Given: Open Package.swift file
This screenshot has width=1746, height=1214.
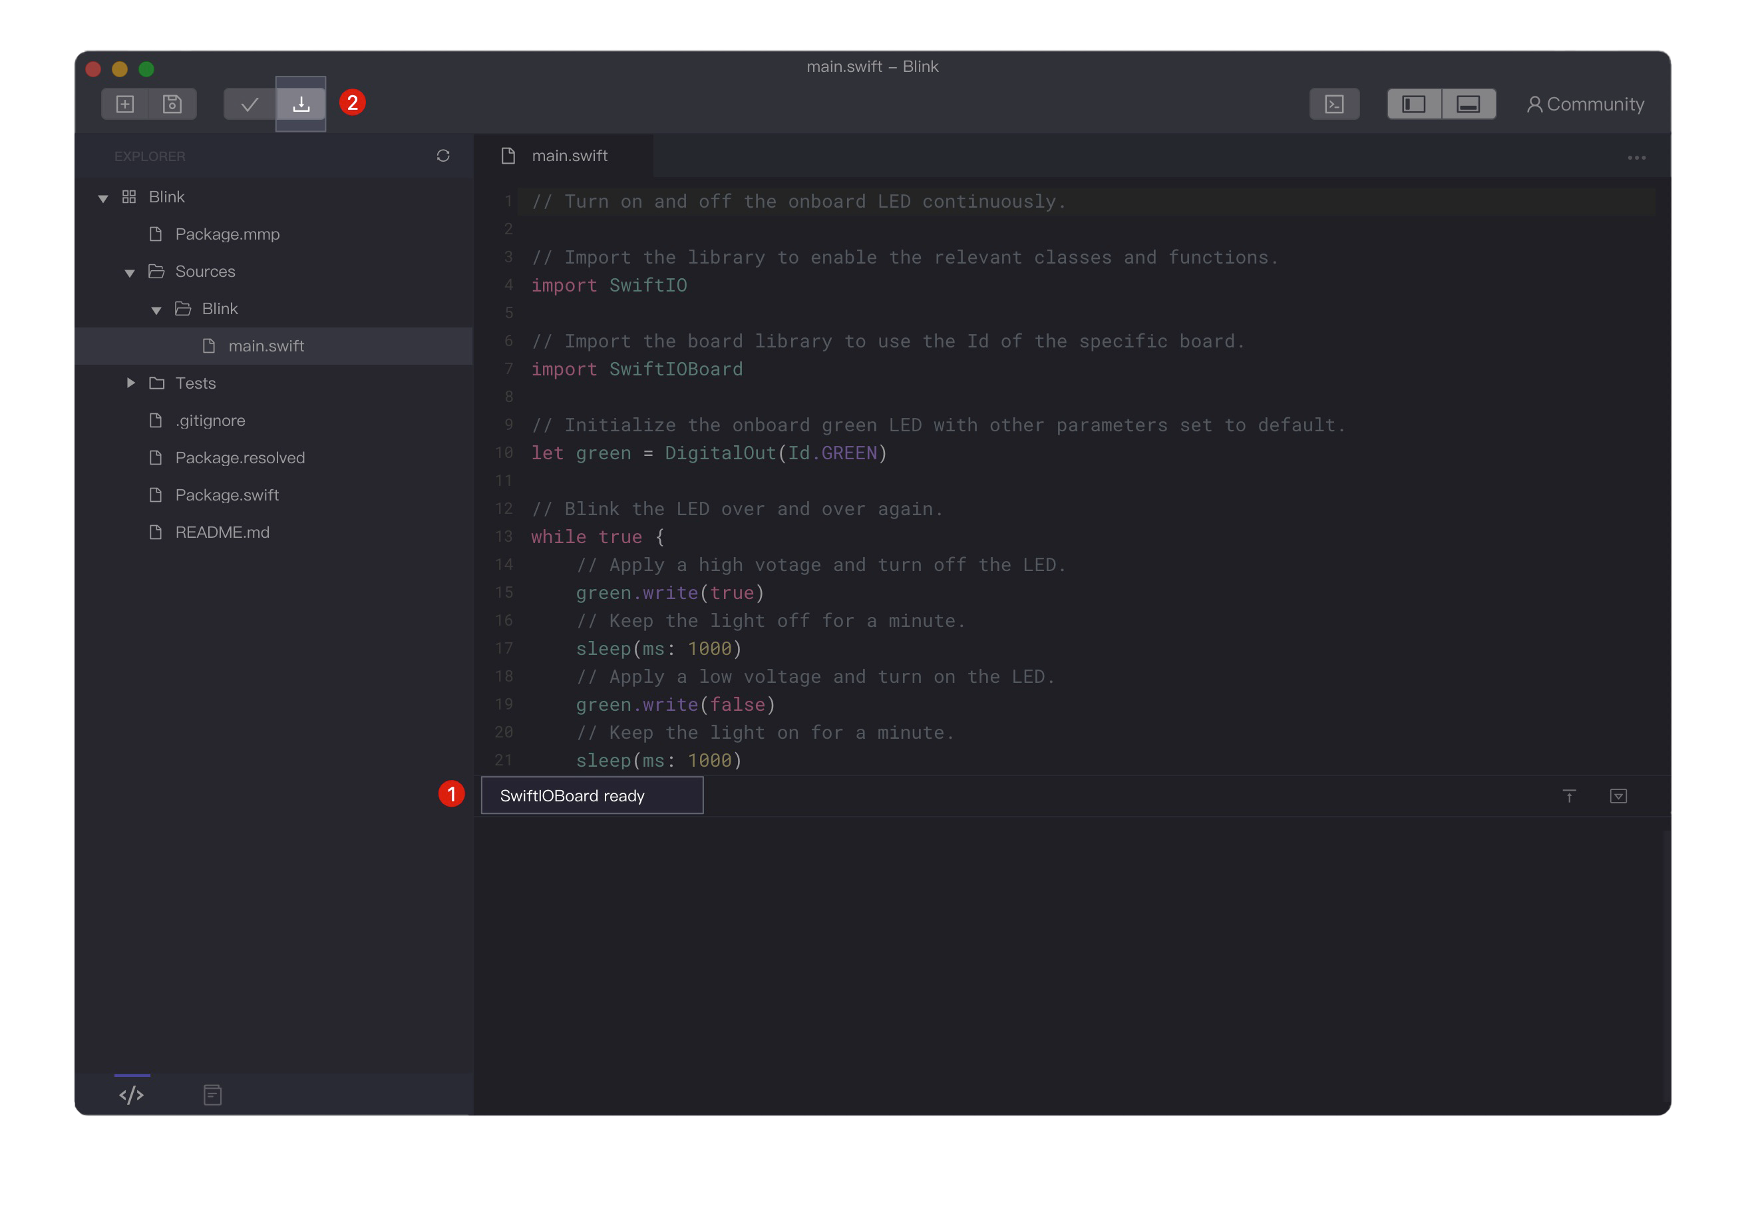Looking at the screenshot, I should [227, 495].
